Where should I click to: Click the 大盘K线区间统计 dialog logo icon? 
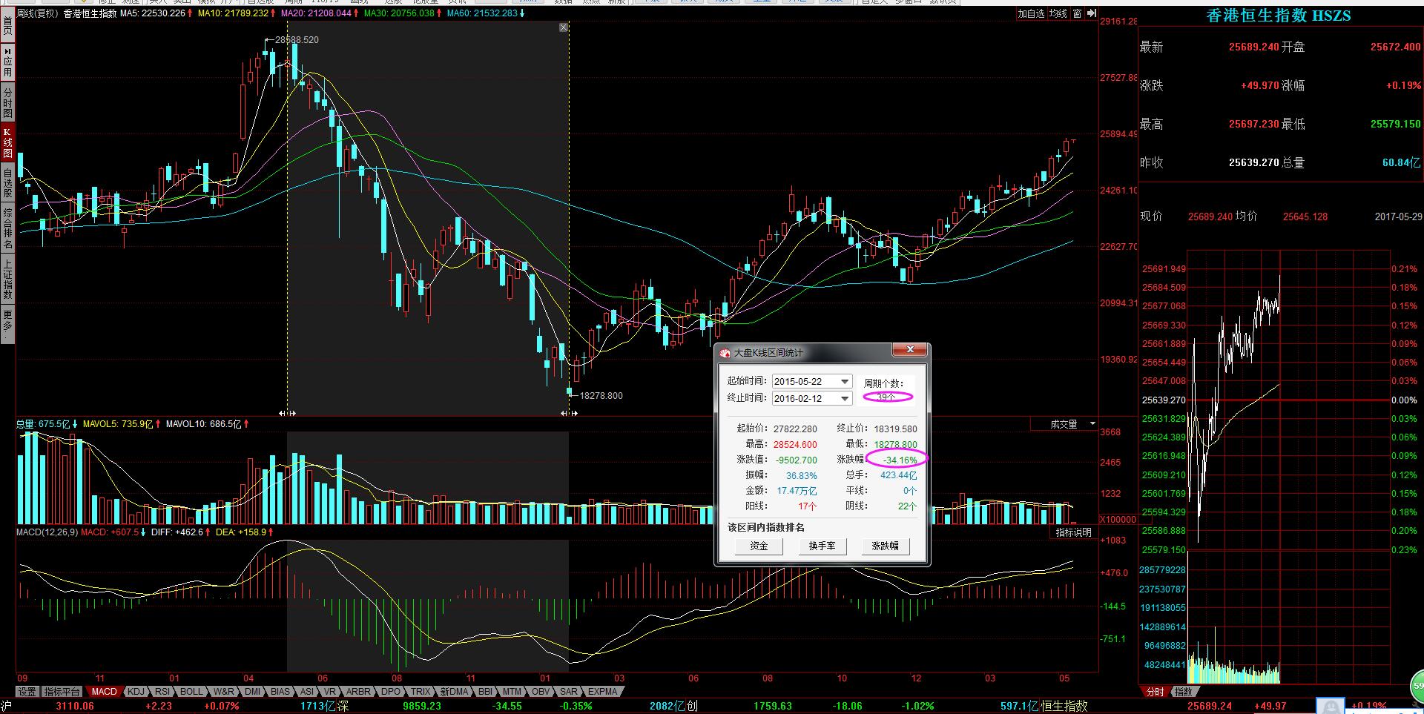tap(725, 353)
